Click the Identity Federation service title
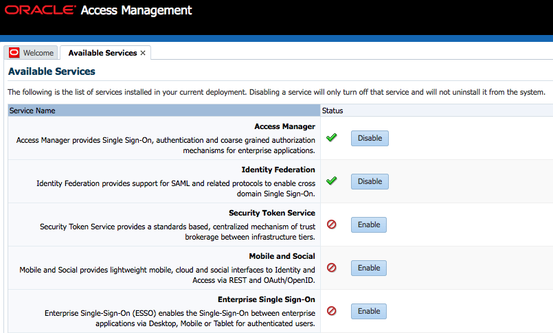Viewport: 553px width, 333px height. coord(278,170)
